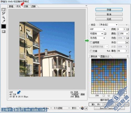Click the 损耗 value field
The width and height of the screenshot is (131, 113).
pyautogui.click(x=120, y=29)
